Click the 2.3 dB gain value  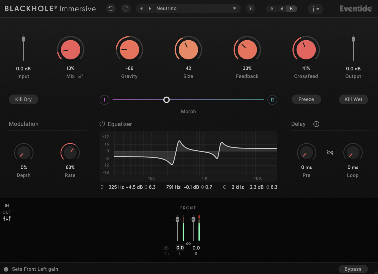click(x=257, y=187)
